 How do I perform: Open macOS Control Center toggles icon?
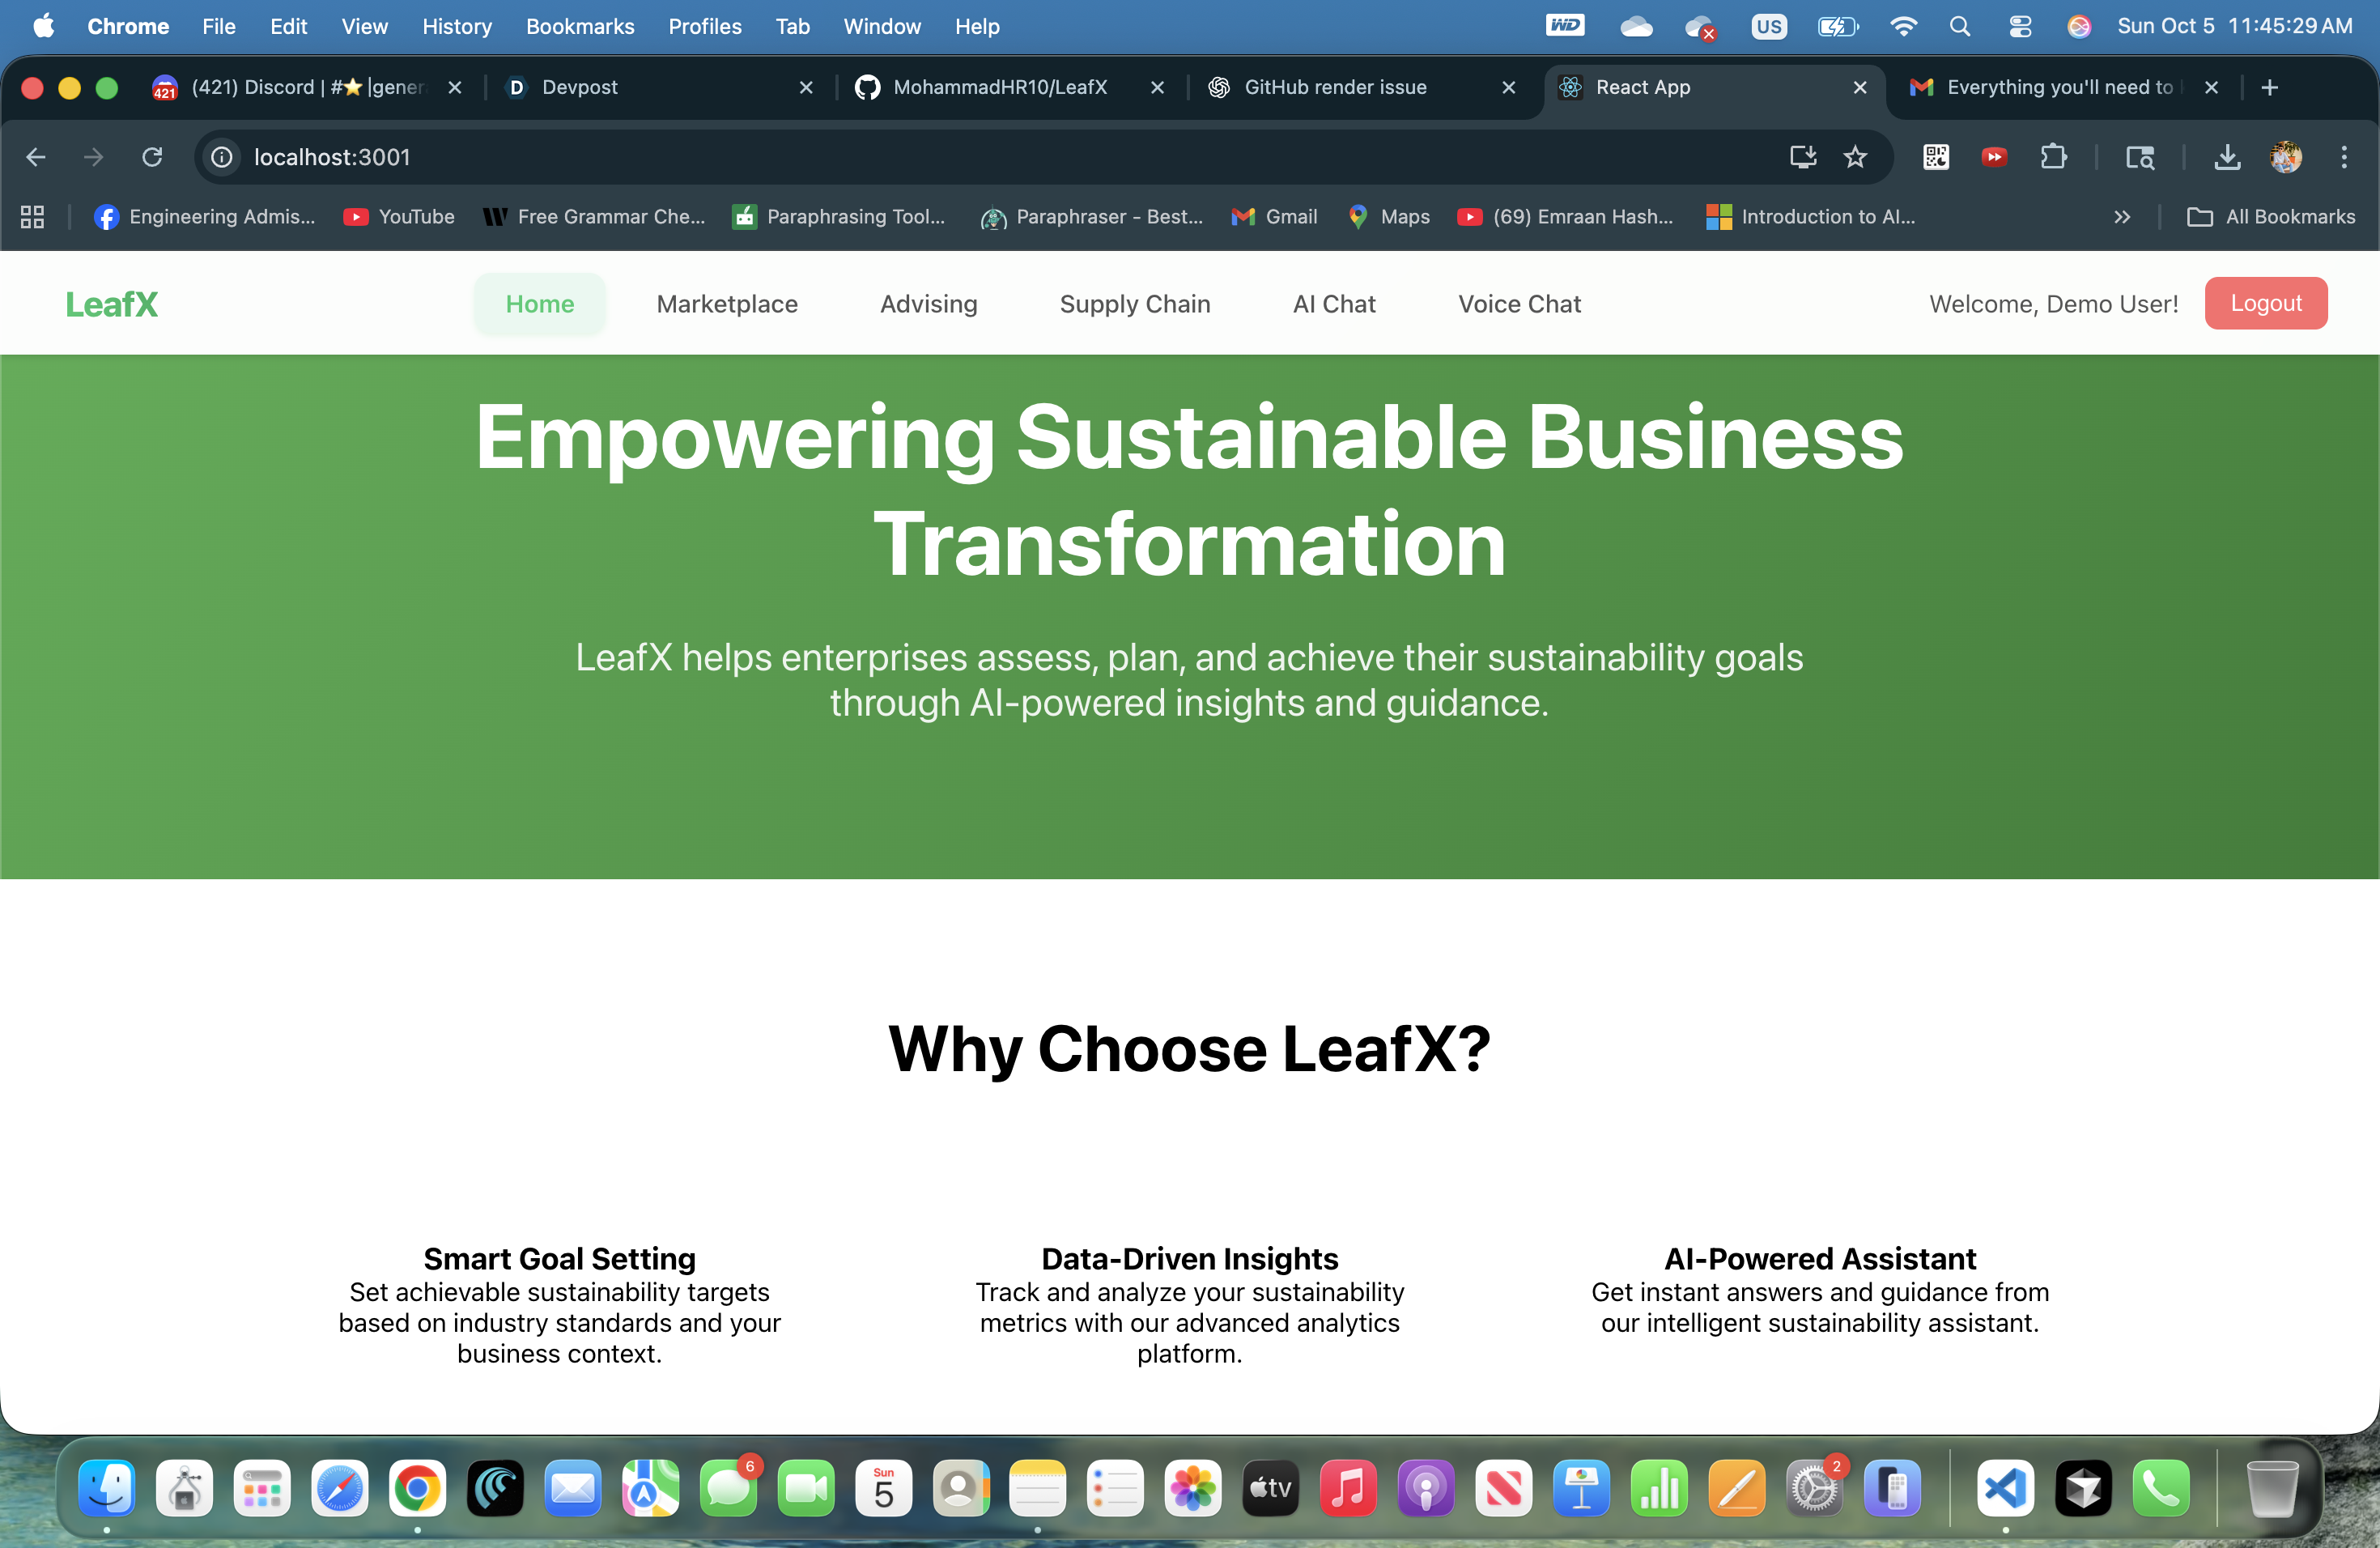[x=2020, y=27]
